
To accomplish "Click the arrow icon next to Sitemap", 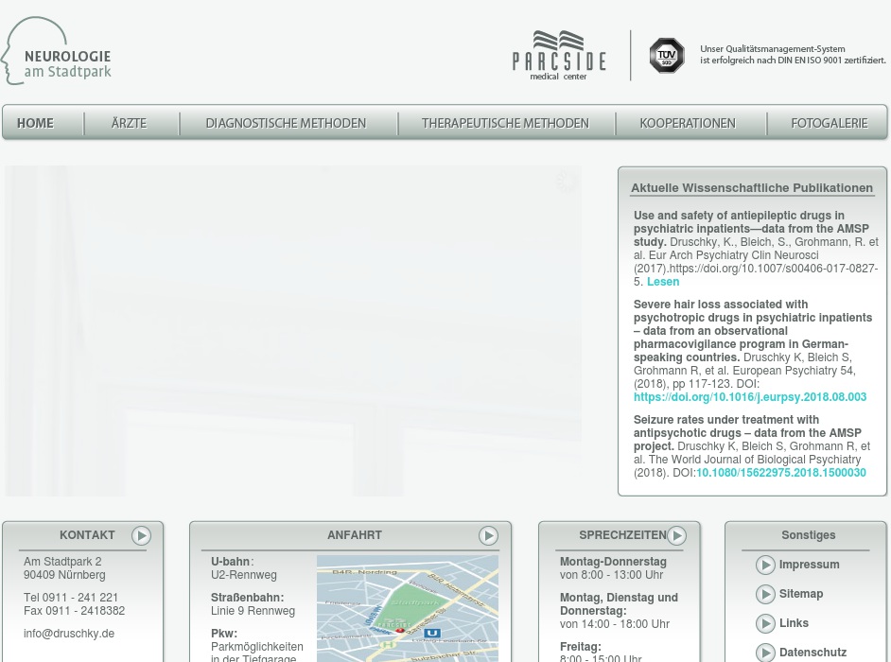I will click(765, 595).
